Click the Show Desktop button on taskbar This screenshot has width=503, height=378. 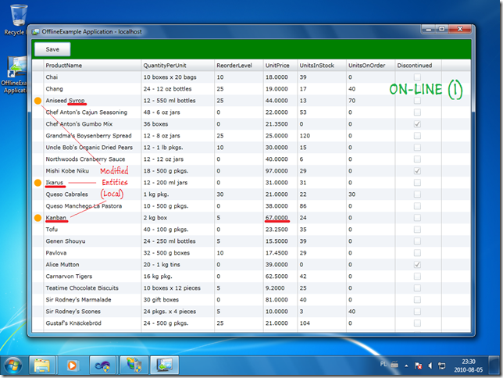click(x=494, y=366)
